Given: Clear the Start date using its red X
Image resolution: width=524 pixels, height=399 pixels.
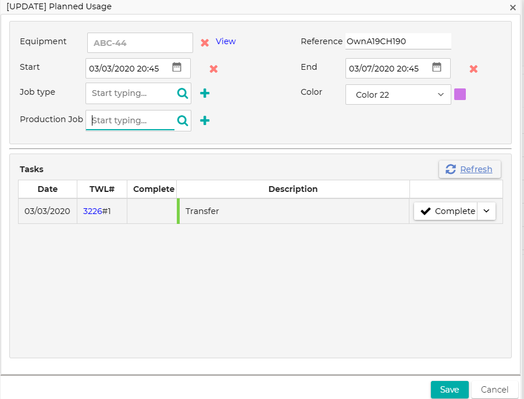Looking at the screenshot, I should coord(213,69).
